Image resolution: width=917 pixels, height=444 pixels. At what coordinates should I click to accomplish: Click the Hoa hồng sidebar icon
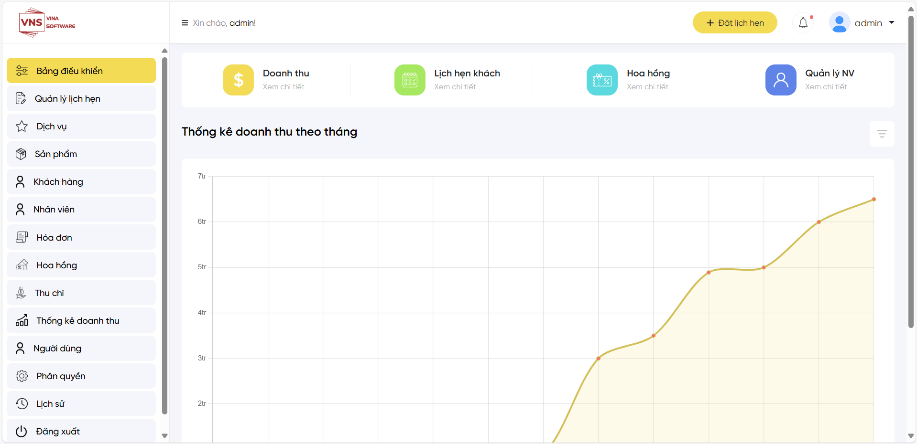pyautogui.click(x=22, y=265)
